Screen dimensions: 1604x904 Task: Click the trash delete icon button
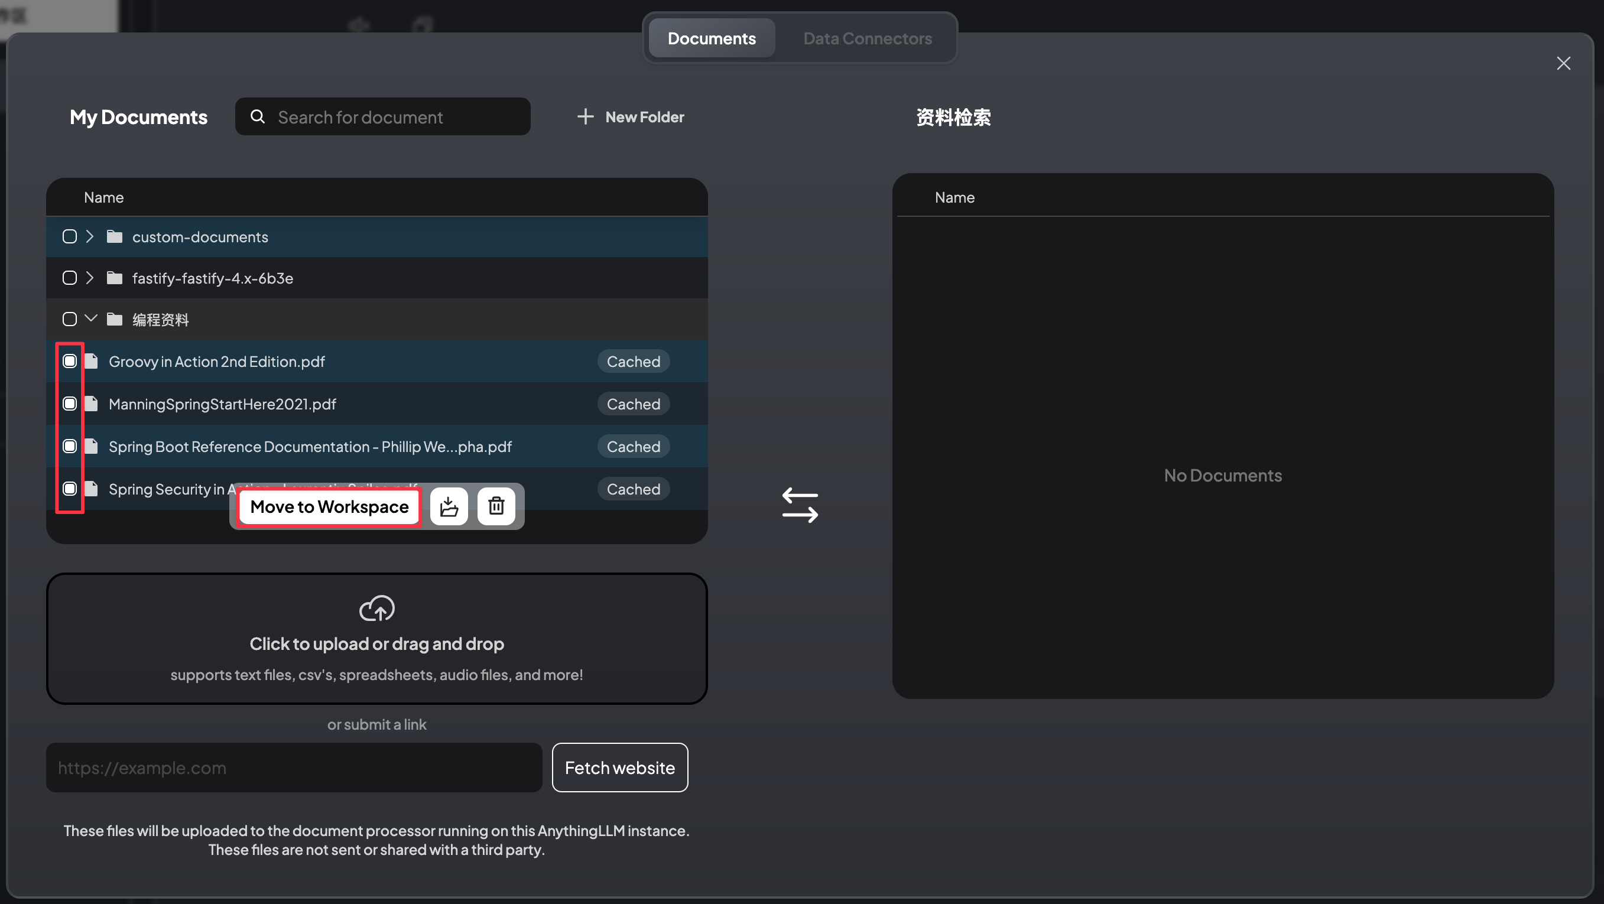[x=496, y=507]
